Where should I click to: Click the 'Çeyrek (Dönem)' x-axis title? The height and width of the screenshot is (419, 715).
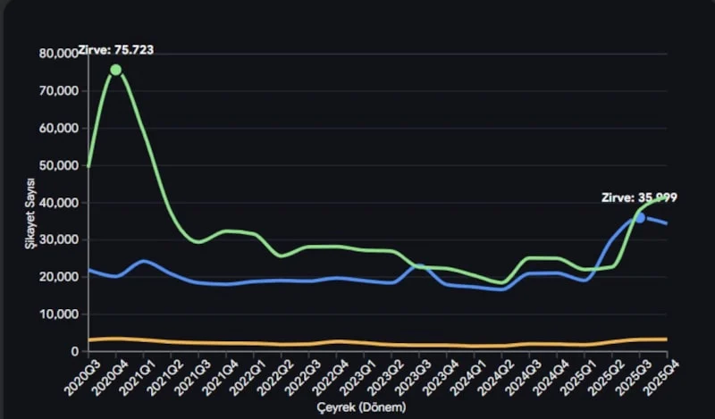(x=364, y=407)
